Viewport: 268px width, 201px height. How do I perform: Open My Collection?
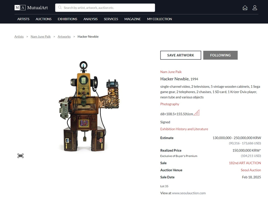click(x=159, y=19)
